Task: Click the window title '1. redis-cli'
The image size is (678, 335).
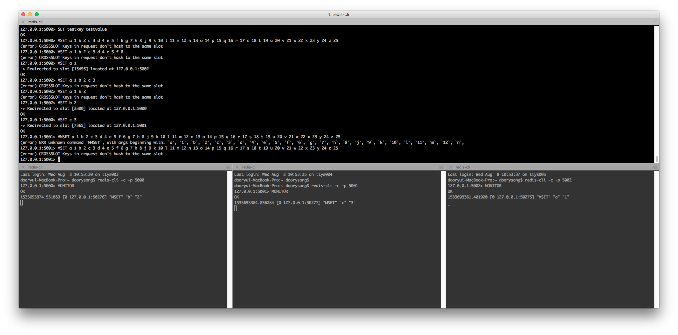Action: point(339,14)
